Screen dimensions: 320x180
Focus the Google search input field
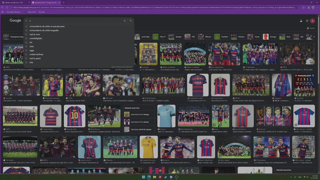75,21
